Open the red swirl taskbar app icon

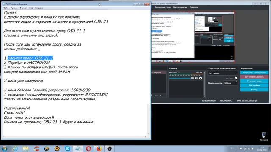[36, 149]
